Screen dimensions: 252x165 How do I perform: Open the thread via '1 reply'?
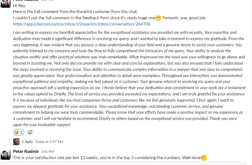pyautogui.click(x=27, y=142)
